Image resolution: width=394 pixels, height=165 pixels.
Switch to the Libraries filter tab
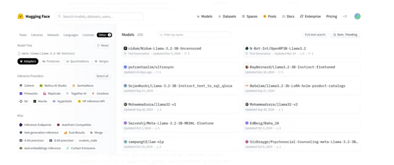pyautogui.click(x=37, y=35)
